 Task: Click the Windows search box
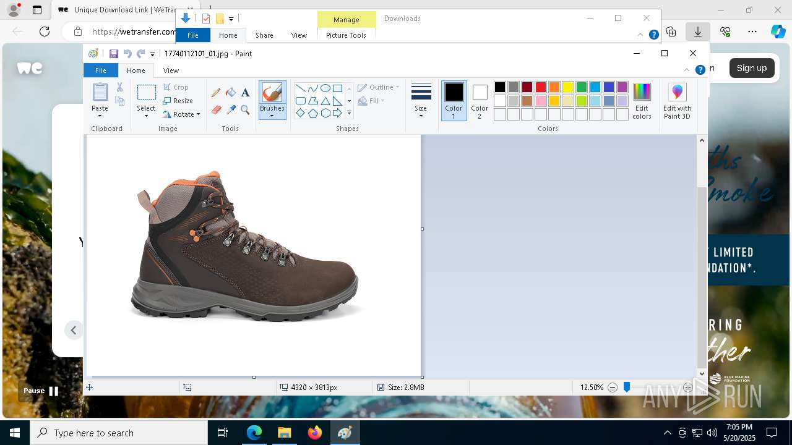click(119, 433)
